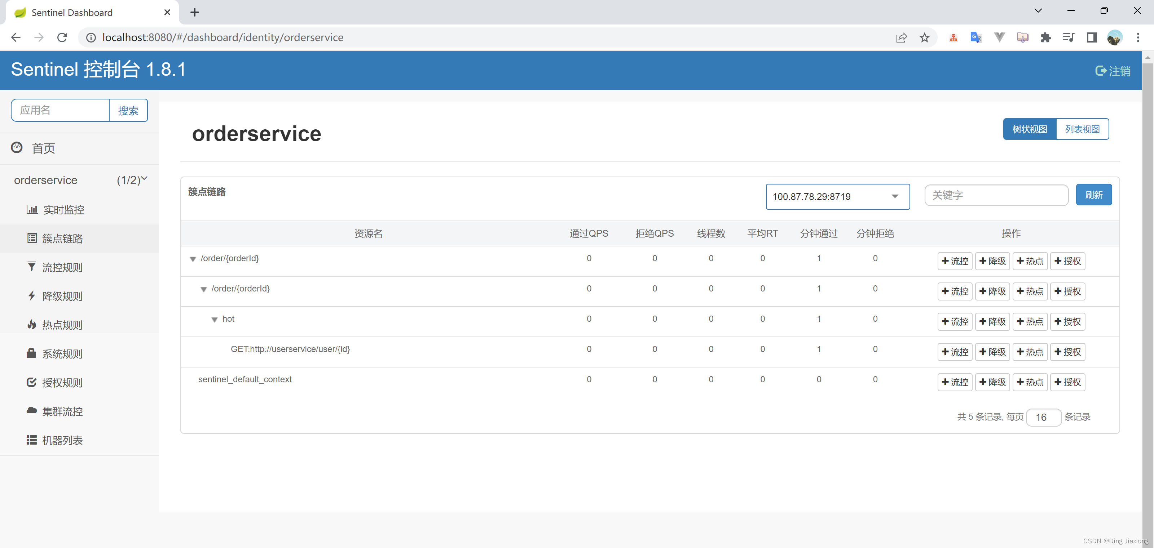Click the 搜索 button
The width and height of the screenshot is (1154, 548).
(128, 110)
